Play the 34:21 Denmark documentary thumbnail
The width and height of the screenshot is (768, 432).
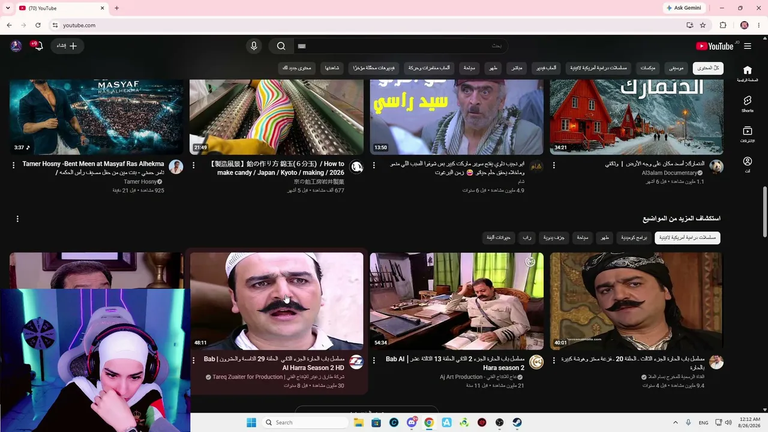click(x=637, y=117)
